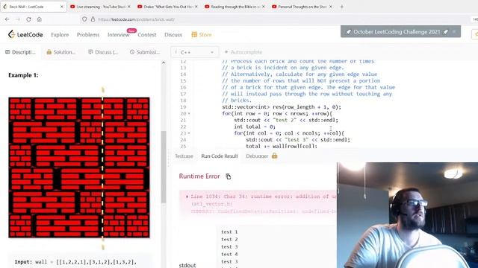Image resolution: width=478 pixels, height=268 pixels.
Task: Reload the page with the refresh icon
Action: click(28, 19)
